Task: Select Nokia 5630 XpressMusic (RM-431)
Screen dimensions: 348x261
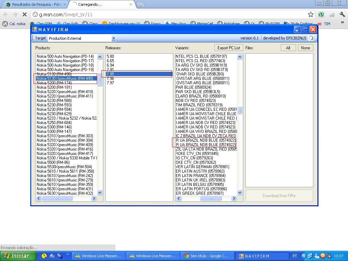Action: (x=66, y=189)
